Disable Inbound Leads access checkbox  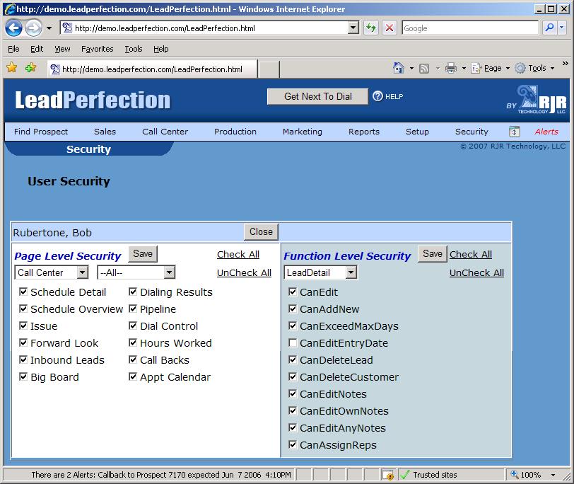pyautogui.click(x=23, y=359)
